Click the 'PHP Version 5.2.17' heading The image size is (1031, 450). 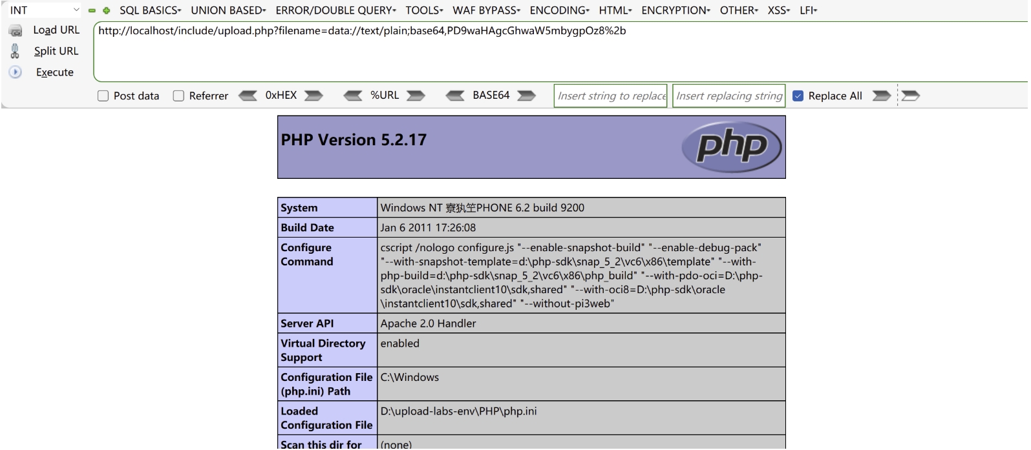click(354, 140)
